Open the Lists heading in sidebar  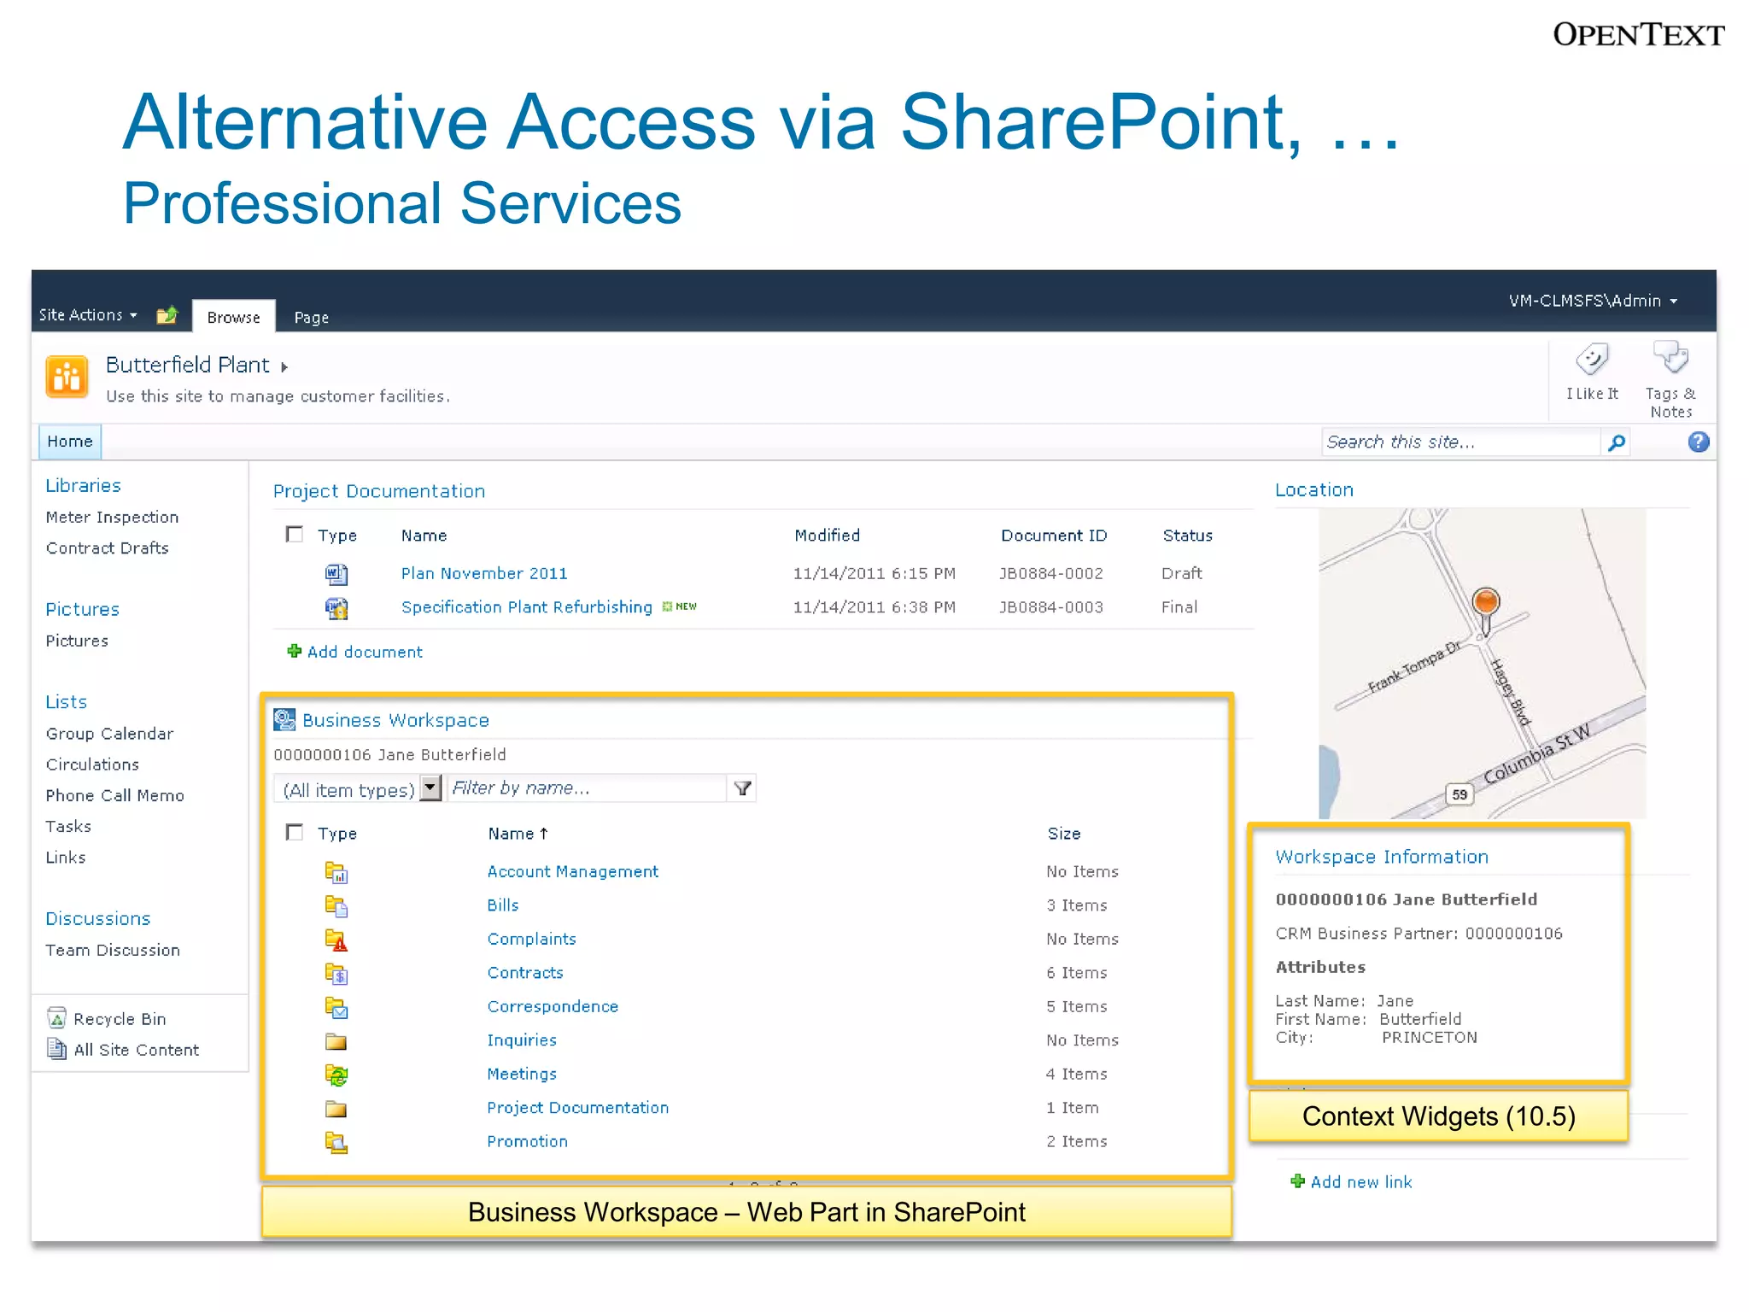tap(67, 701)
